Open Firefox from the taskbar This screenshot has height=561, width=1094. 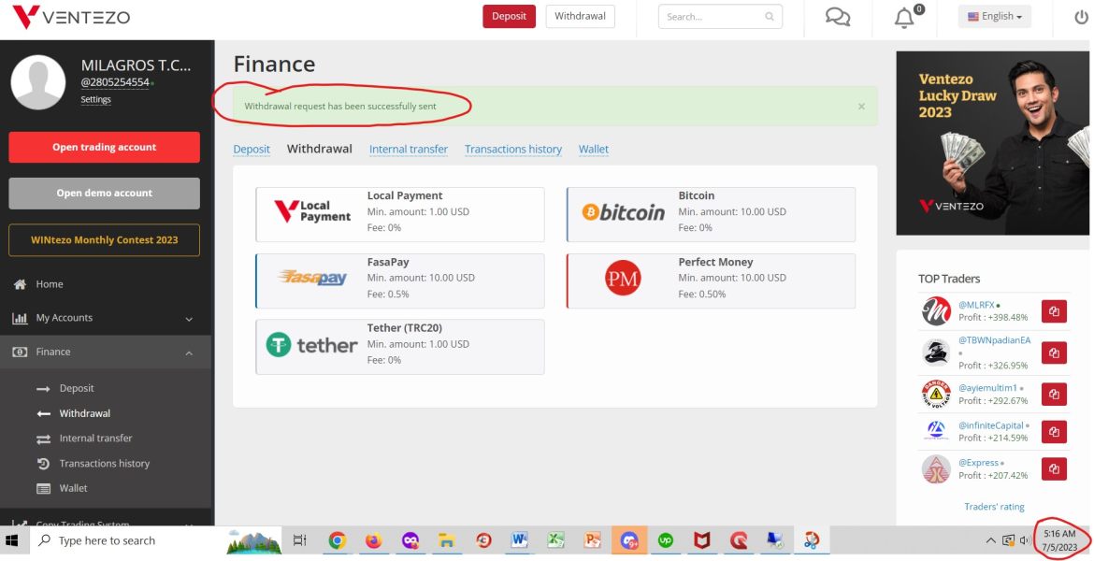pyautogui.click(x=374, y=540)
